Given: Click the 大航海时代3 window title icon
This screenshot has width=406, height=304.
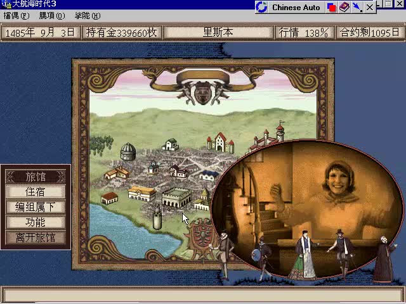Looking at the screenshot, I should point(6,4).
